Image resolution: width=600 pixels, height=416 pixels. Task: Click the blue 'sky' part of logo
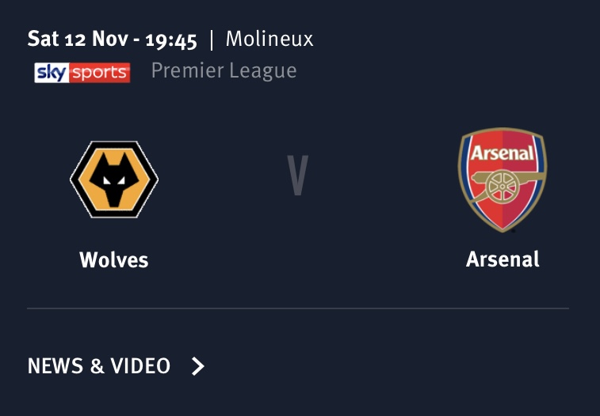(52, 73)
